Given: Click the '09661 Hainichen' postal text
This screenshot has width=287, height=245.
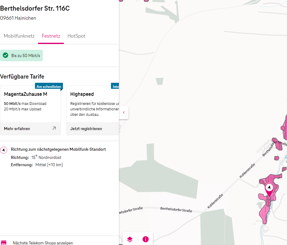Looking at the screenshot, I should (x=18, y=18).
